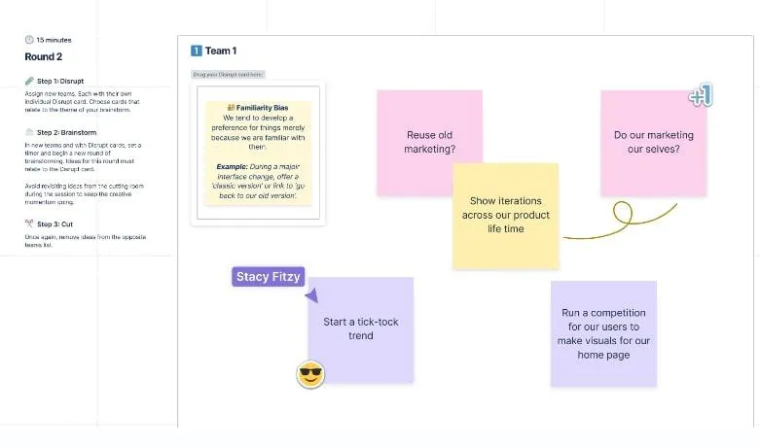Click the +1 sticker on pink note
This screenshot has width=760, height=447.
coord(701,95)
